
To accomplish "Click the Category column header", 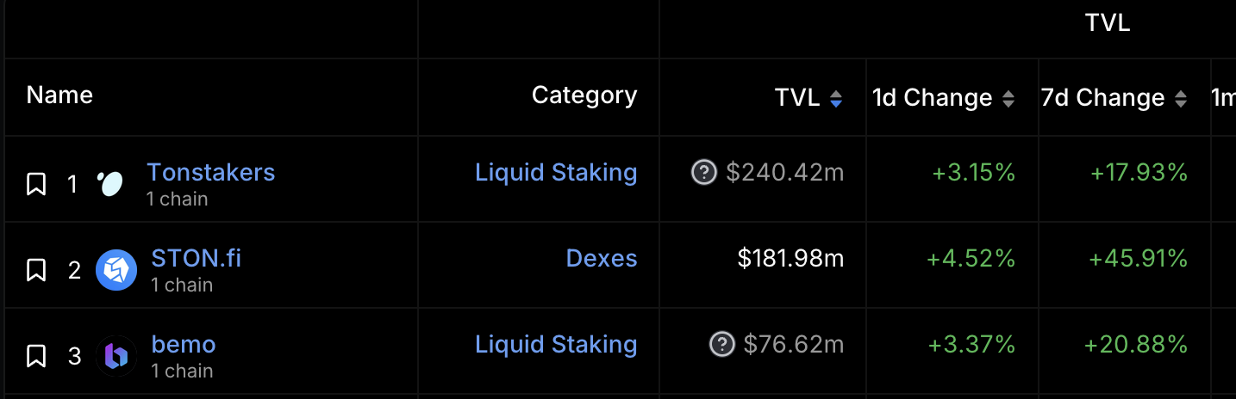I will [584, 95].
